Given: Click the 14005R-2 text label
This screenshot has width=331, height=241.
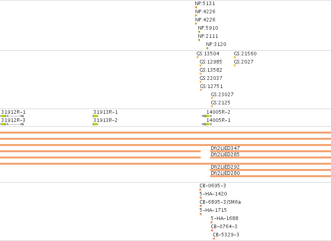Looking at the screenshot, I should 219,112.
